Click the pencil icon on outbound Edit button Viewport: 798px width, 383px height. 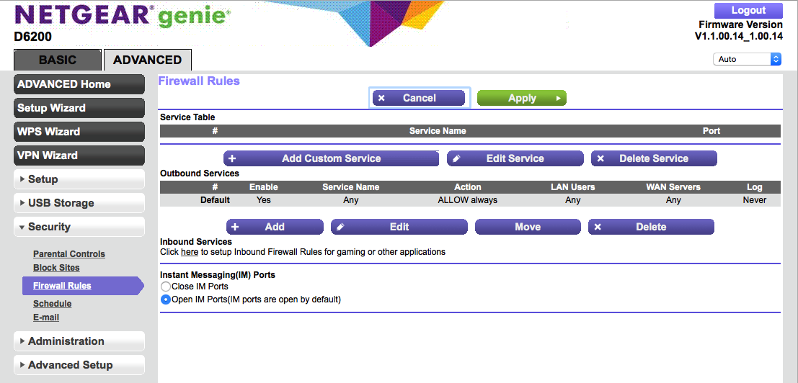coord(340,227)
